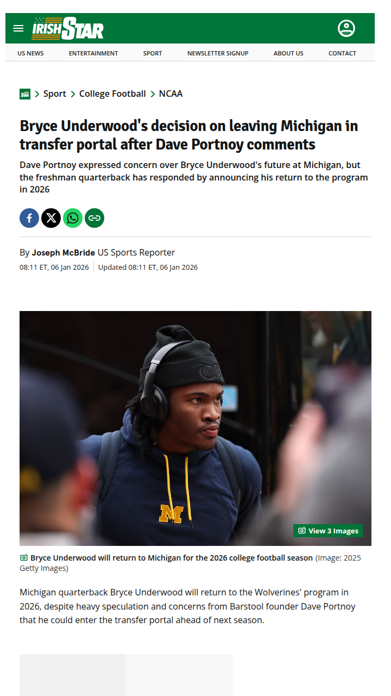Screen dimensions: 391x696
Task: Click the Sport breadcrumb link
Action: (x=55, y=94)
